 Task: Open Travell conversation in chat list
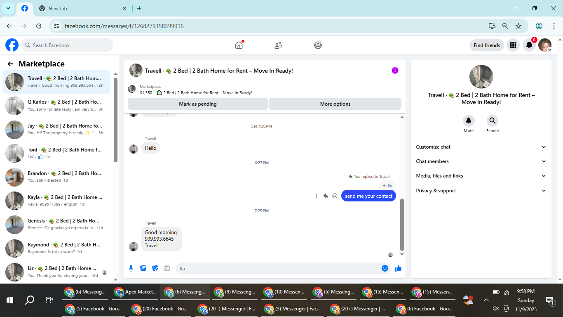pyautogui.click(x=56, y=82)
